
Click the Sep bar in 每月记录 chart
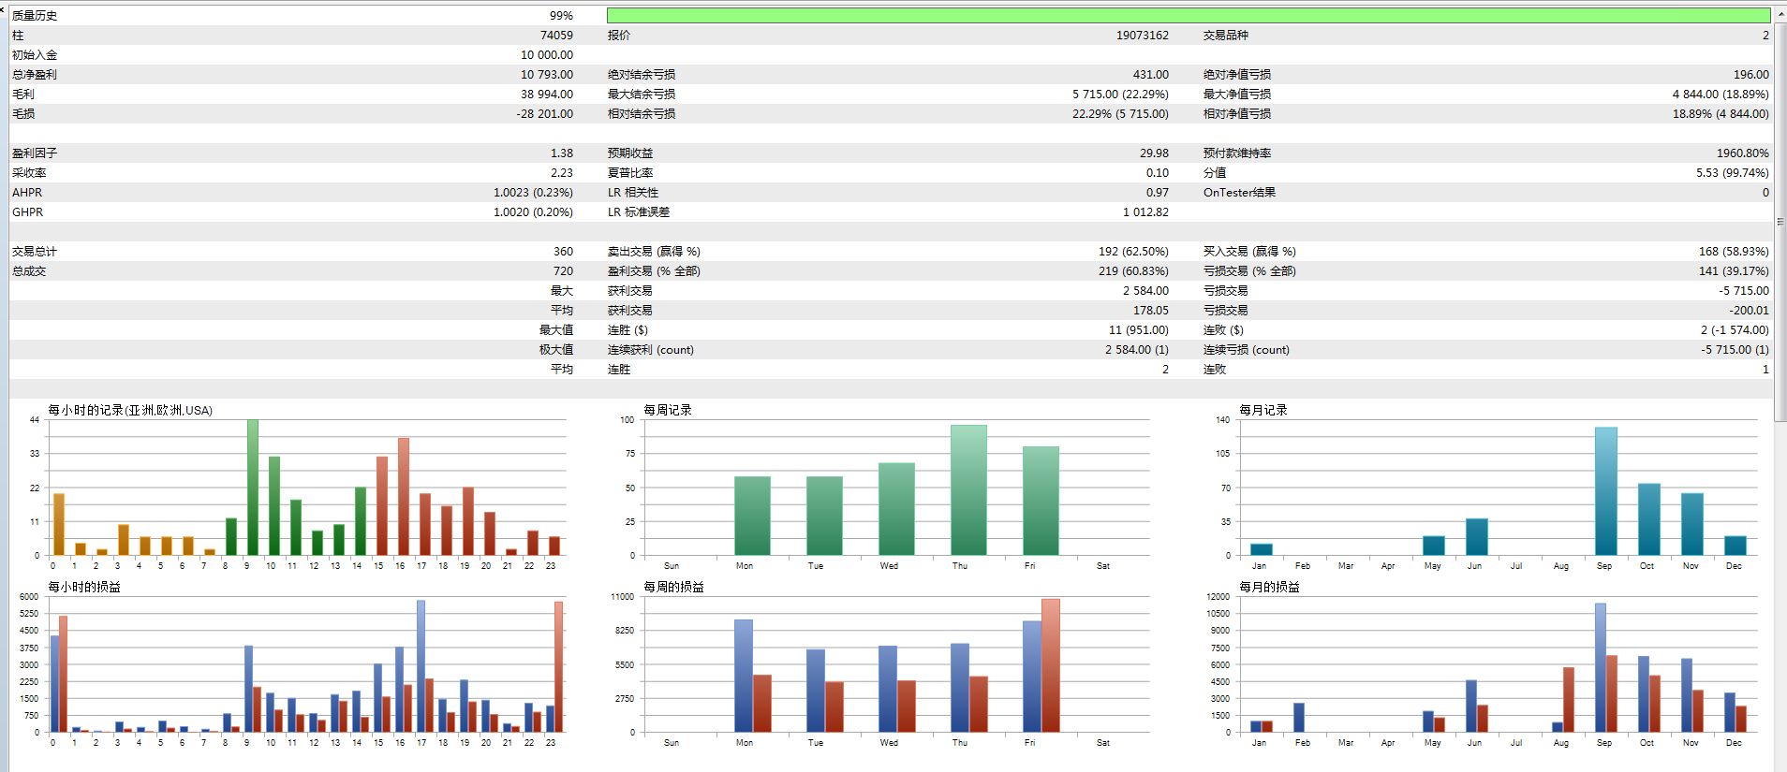point(1605,490)
